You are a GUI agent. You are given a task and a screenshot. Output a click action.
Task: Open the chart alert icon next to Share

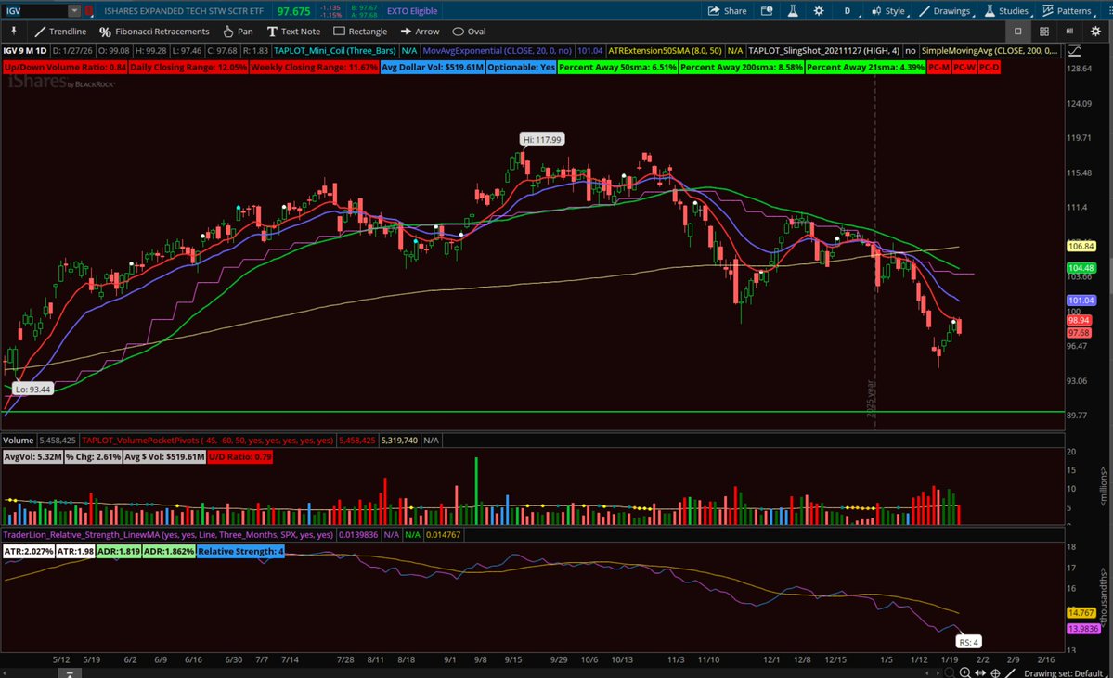767,10
